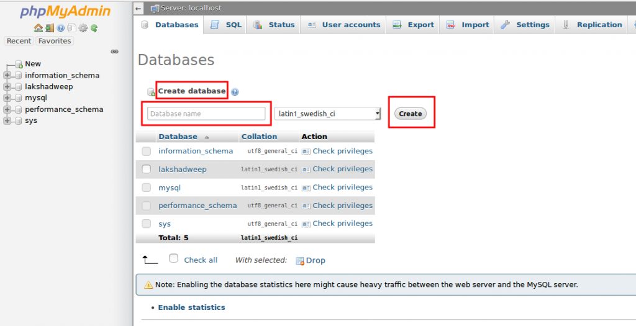
Task: Click the new database icon in the tree
Action: (x=19, y=64)
